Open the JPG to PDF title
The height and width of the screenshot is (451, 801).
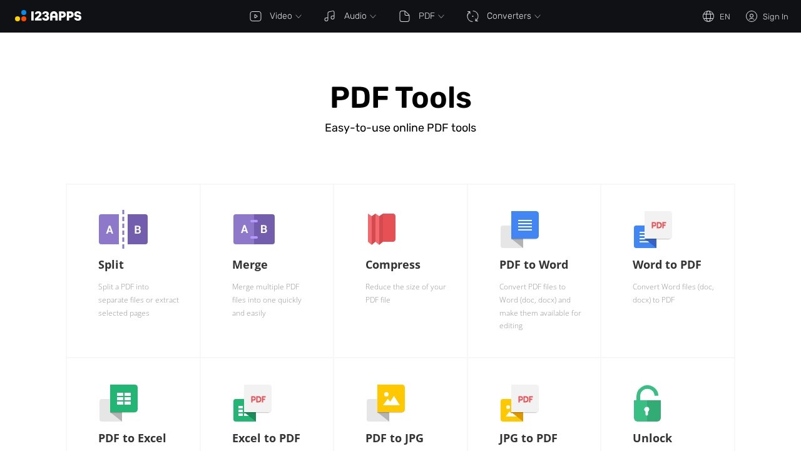[528, 438]
